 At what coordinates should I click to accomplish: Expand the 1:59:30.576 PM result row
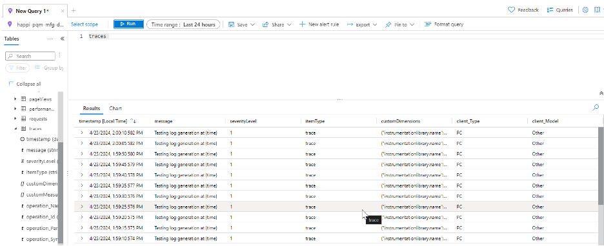[x=82, y=196]
